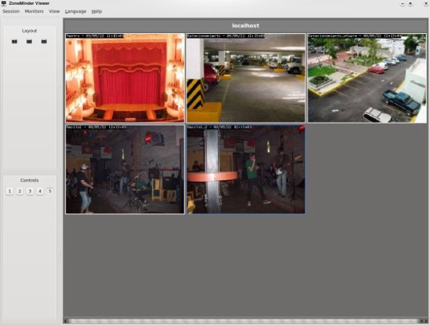Click control button 4
This screenshot has width=430, height=325.
pos(40,191)
